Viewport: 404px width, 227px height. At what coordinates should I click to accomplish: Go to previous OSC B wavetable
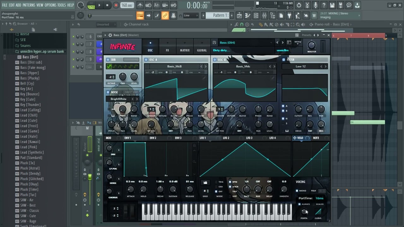pos(270,66)
